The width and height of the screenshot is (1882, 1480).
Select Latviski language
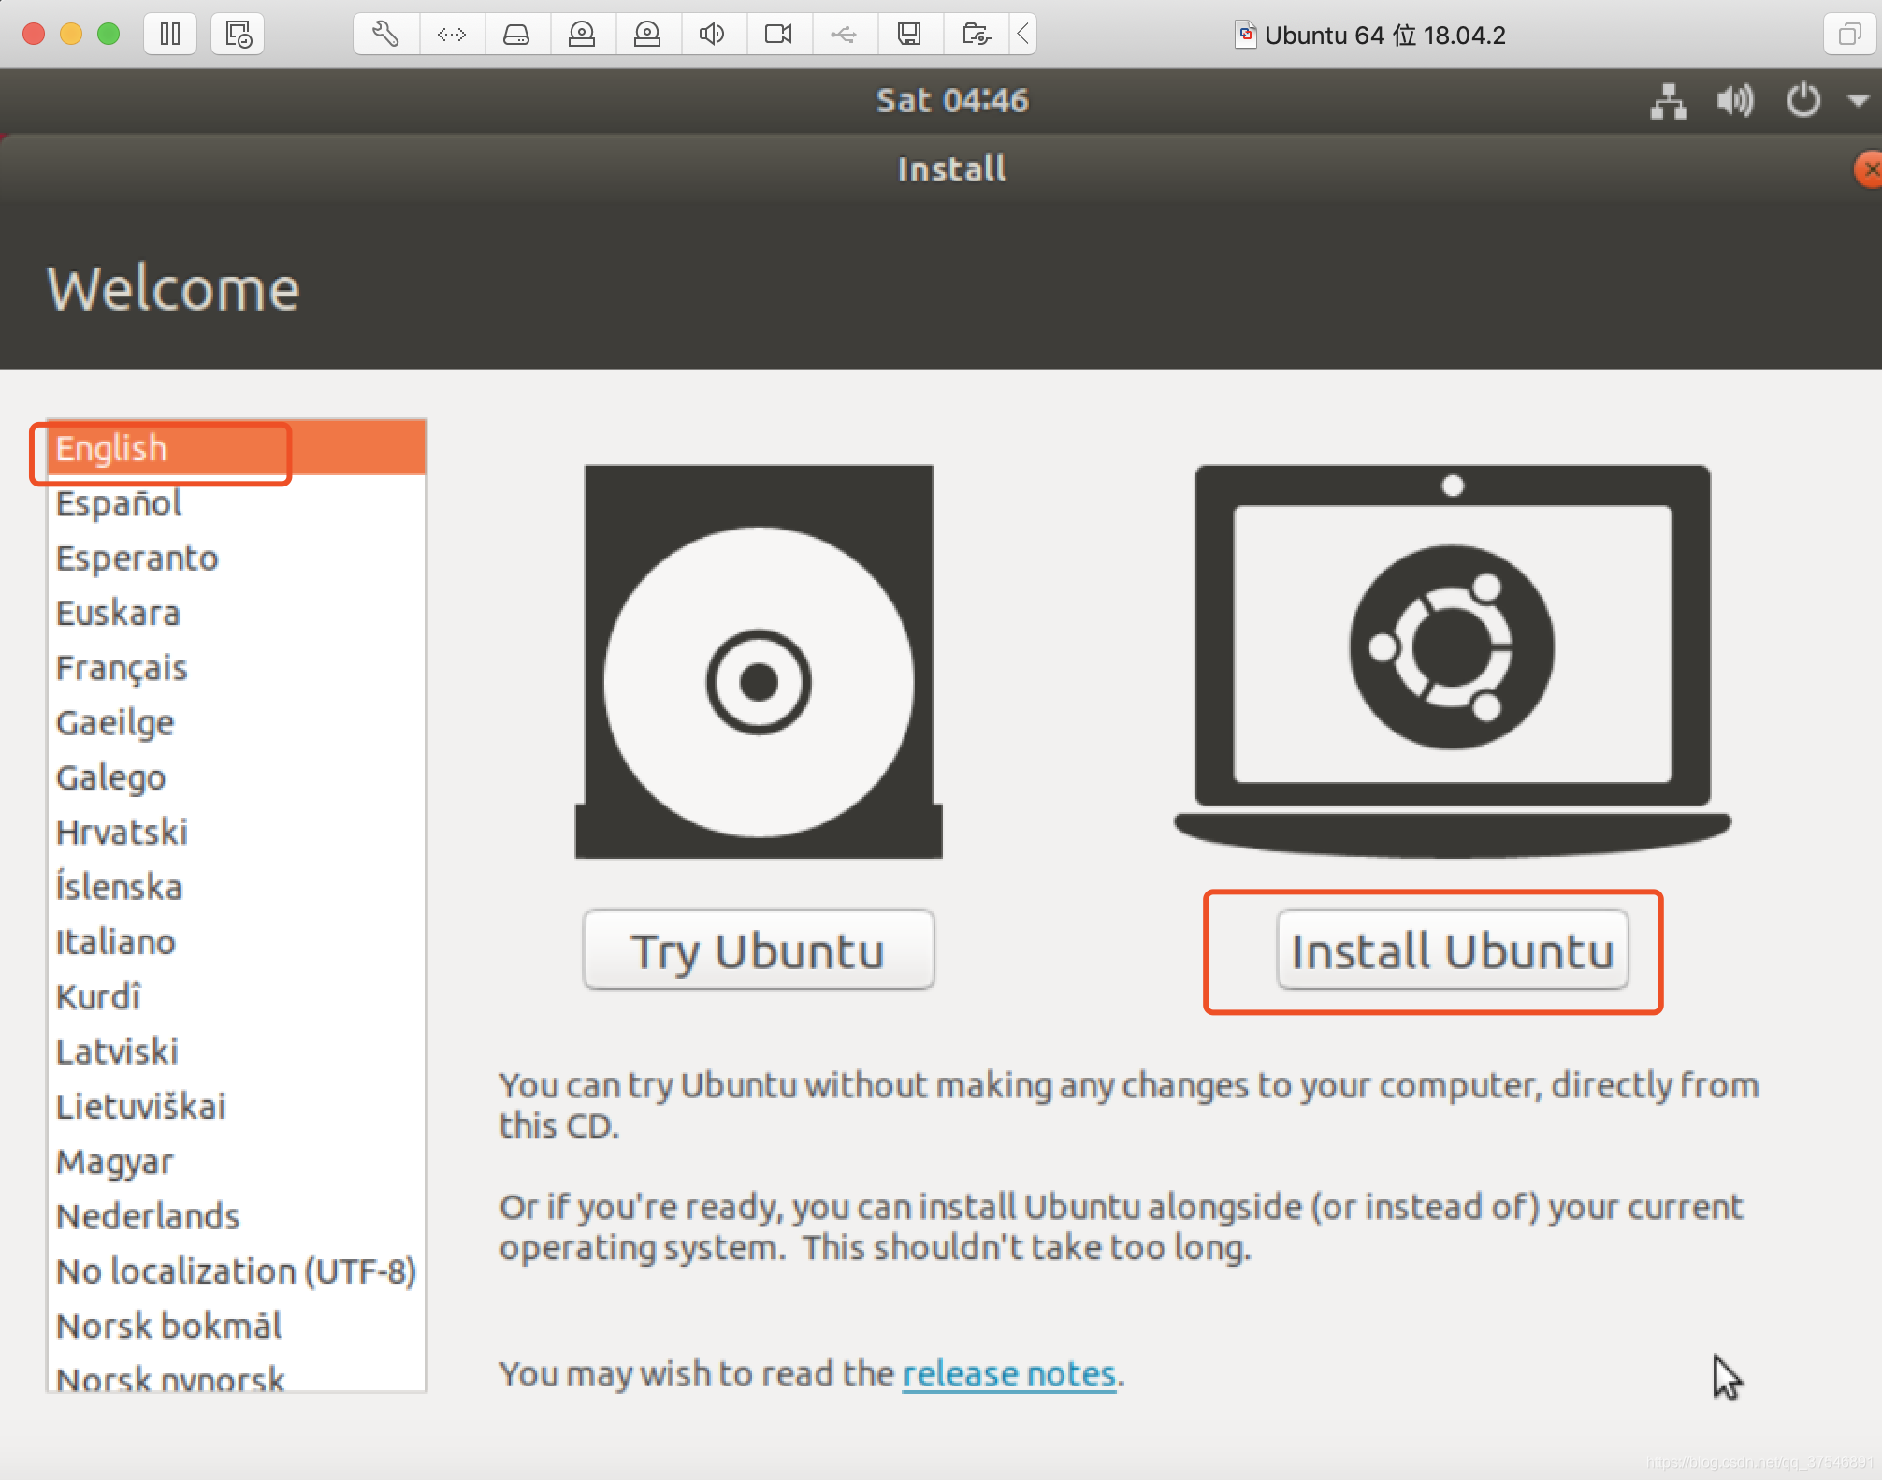237,1052
